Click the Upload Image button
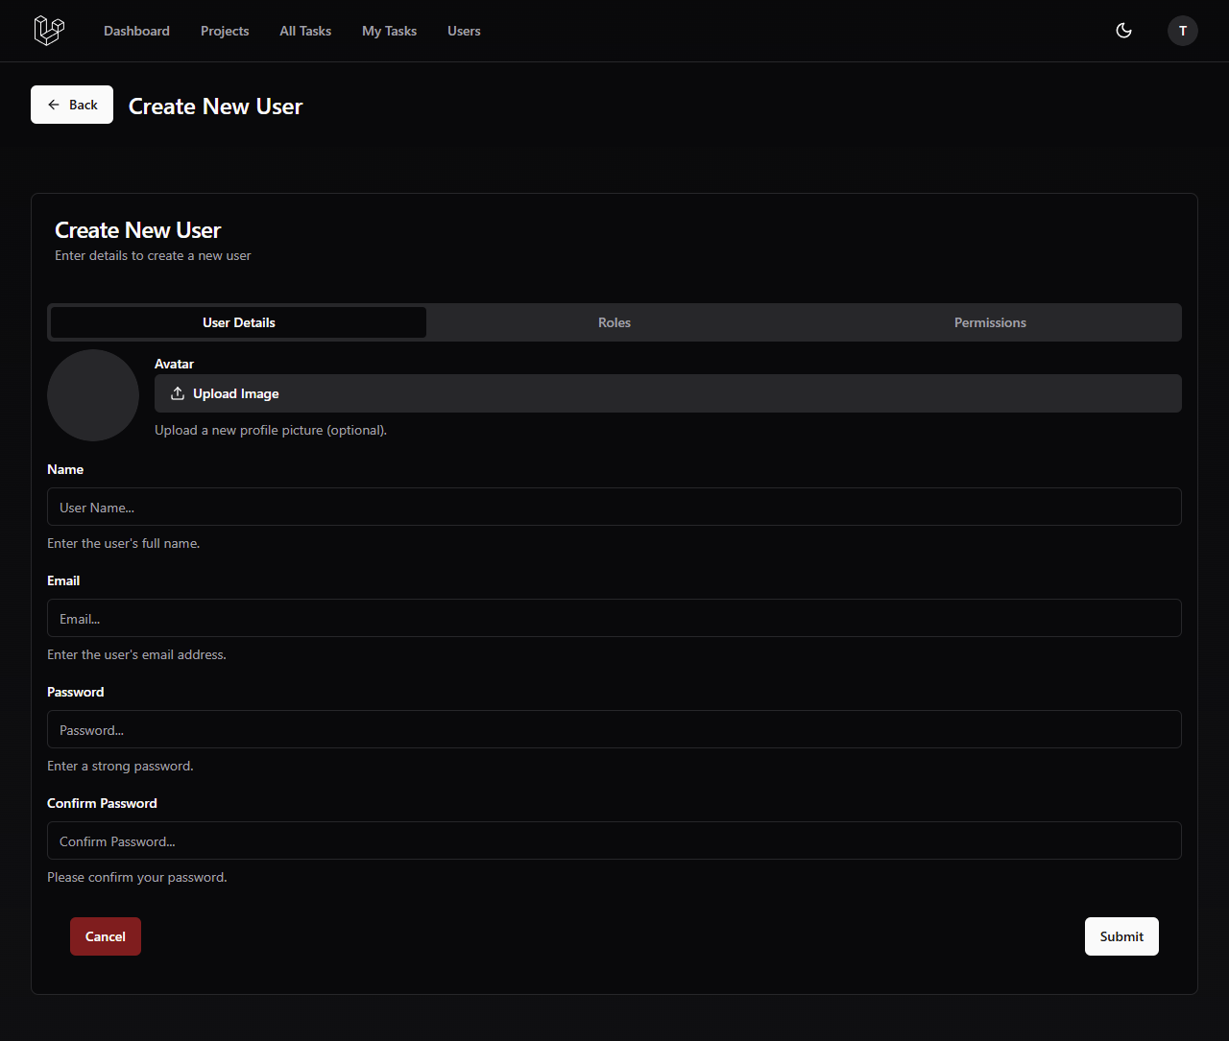The height and width of the screenshot is (1041, 1229). tap(667, 392)
